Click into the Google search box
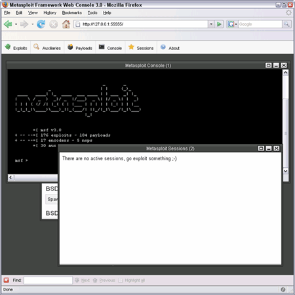 260,24
